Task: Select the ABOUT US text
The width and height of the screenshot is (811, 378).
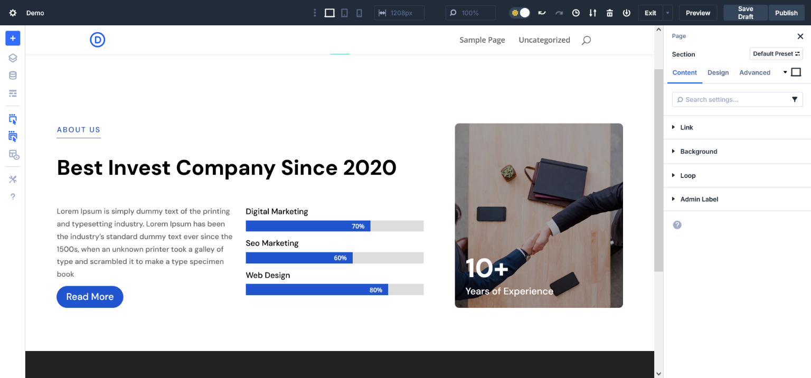Action: pos(79,130)
